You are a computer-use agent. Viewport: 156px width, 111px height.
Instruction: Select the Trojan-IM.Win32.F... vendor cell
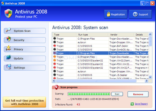[121, 68]
